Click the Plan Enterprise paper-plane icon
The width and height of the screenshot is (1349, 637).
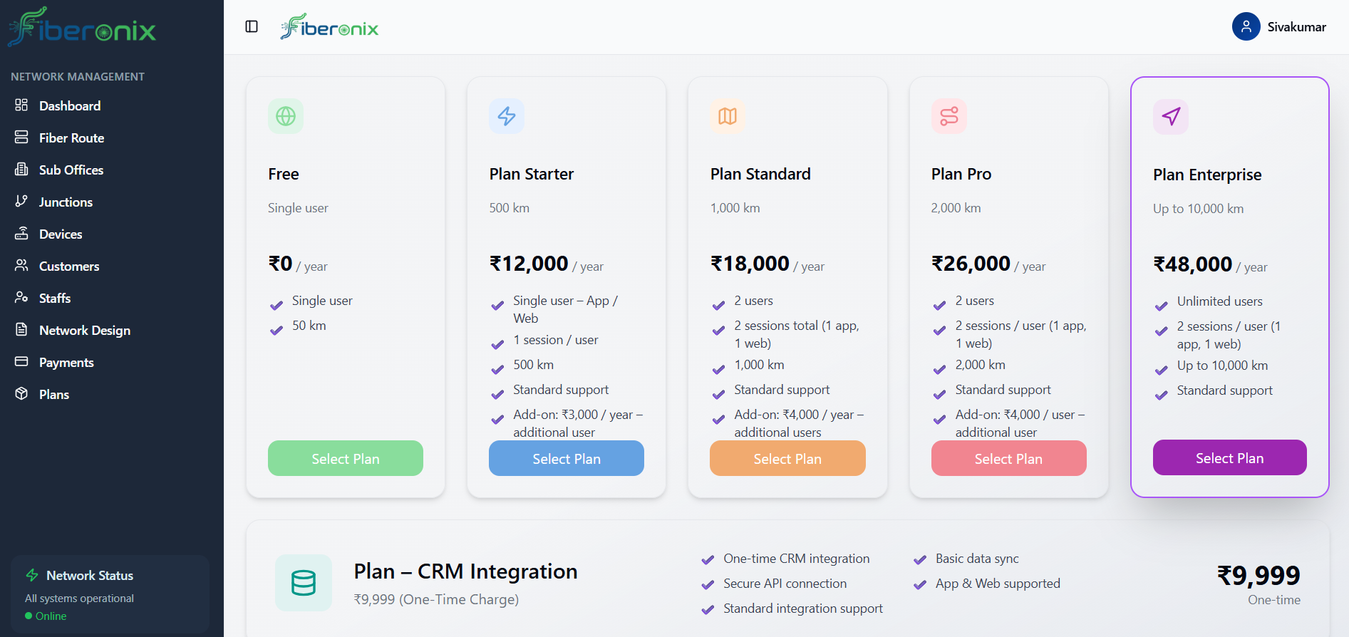coord(1171,116)
